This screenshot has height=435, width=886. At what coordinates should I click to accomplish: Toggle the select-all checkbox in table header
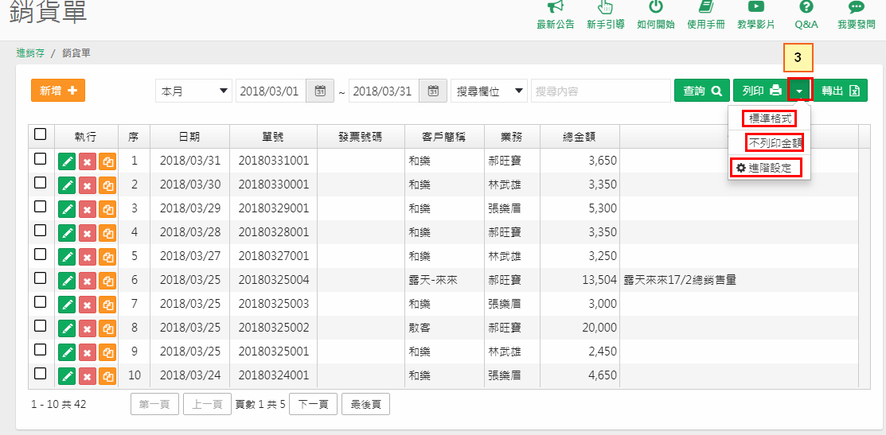(x=40, y=134)
